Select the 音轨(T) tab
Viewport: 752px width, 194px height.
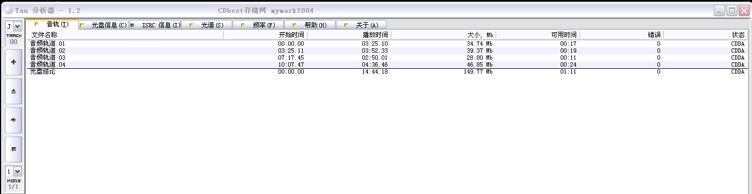(x=52, y=24)
